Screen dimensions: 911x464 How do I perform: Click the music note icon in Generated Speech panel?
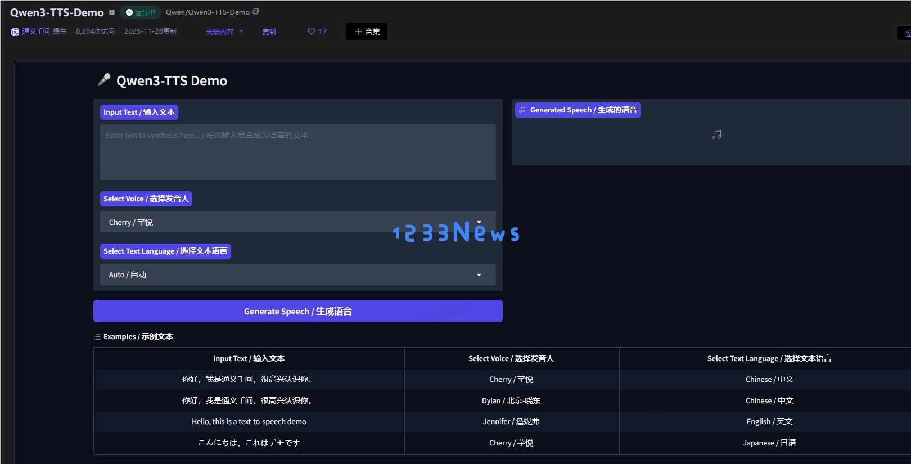(x=716, y=135)
